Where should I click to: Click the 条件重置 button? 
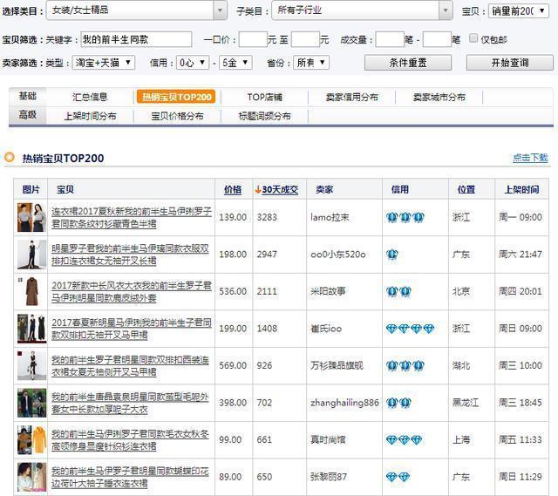tap(408, 63)
